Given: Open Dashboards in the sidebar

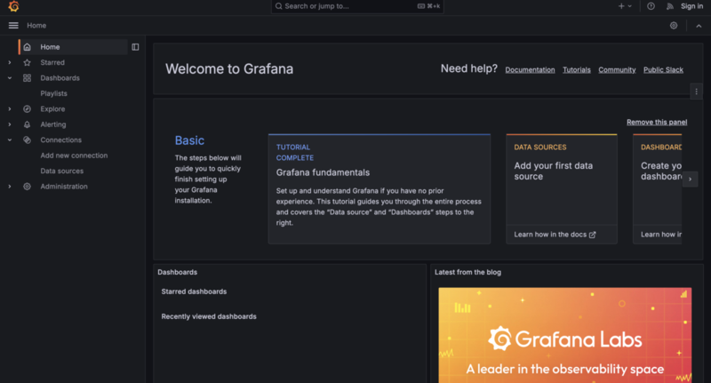Looking at the screenshot, I should tap(60, 78).
